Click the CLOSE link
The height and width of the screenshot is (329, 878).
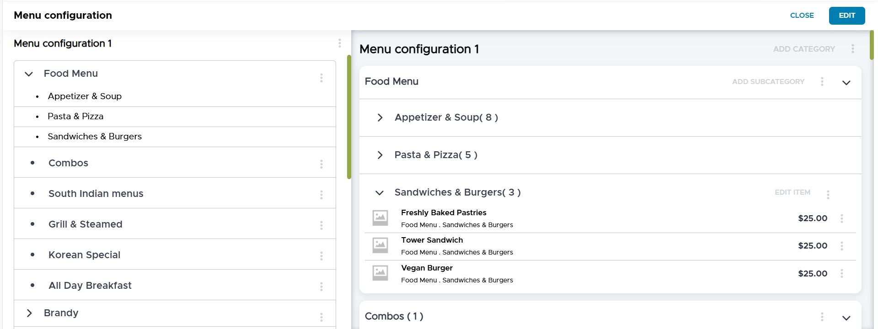[802, 16]
